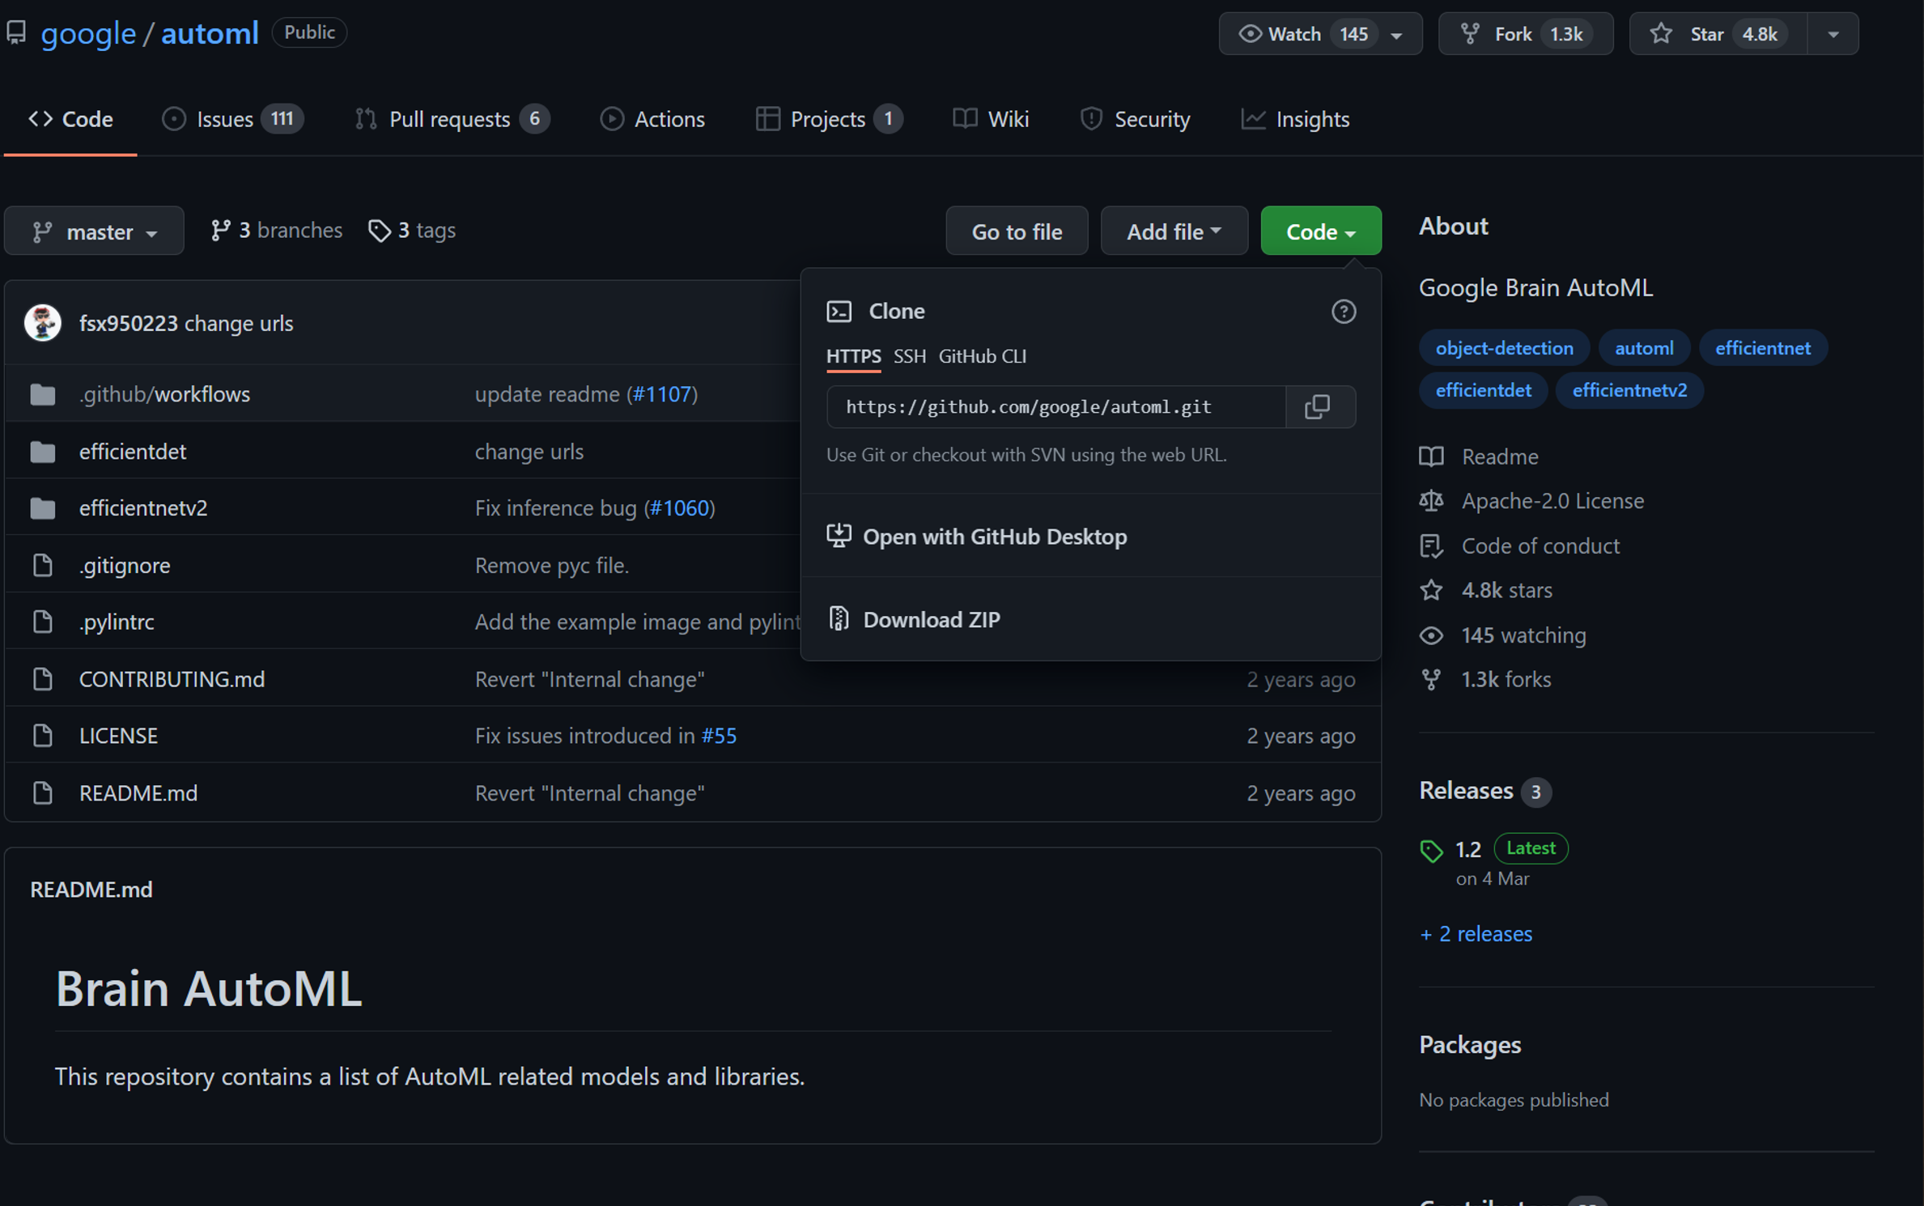The height and width of the screenshot is (1206, 1924).
Task: Click the Readme book icon in About
Action: click(x=1430, y=456)
